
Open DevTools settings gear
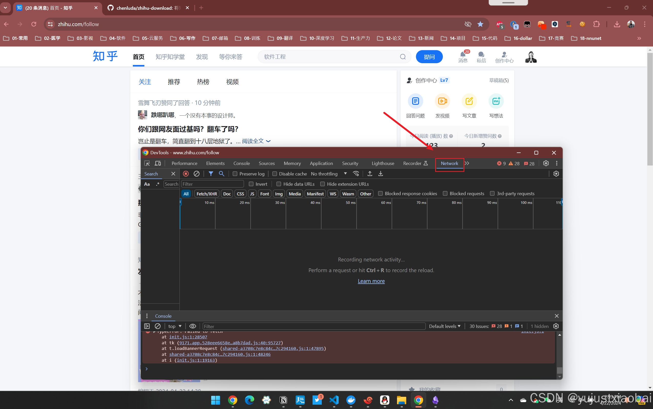(x=546, y=163)
